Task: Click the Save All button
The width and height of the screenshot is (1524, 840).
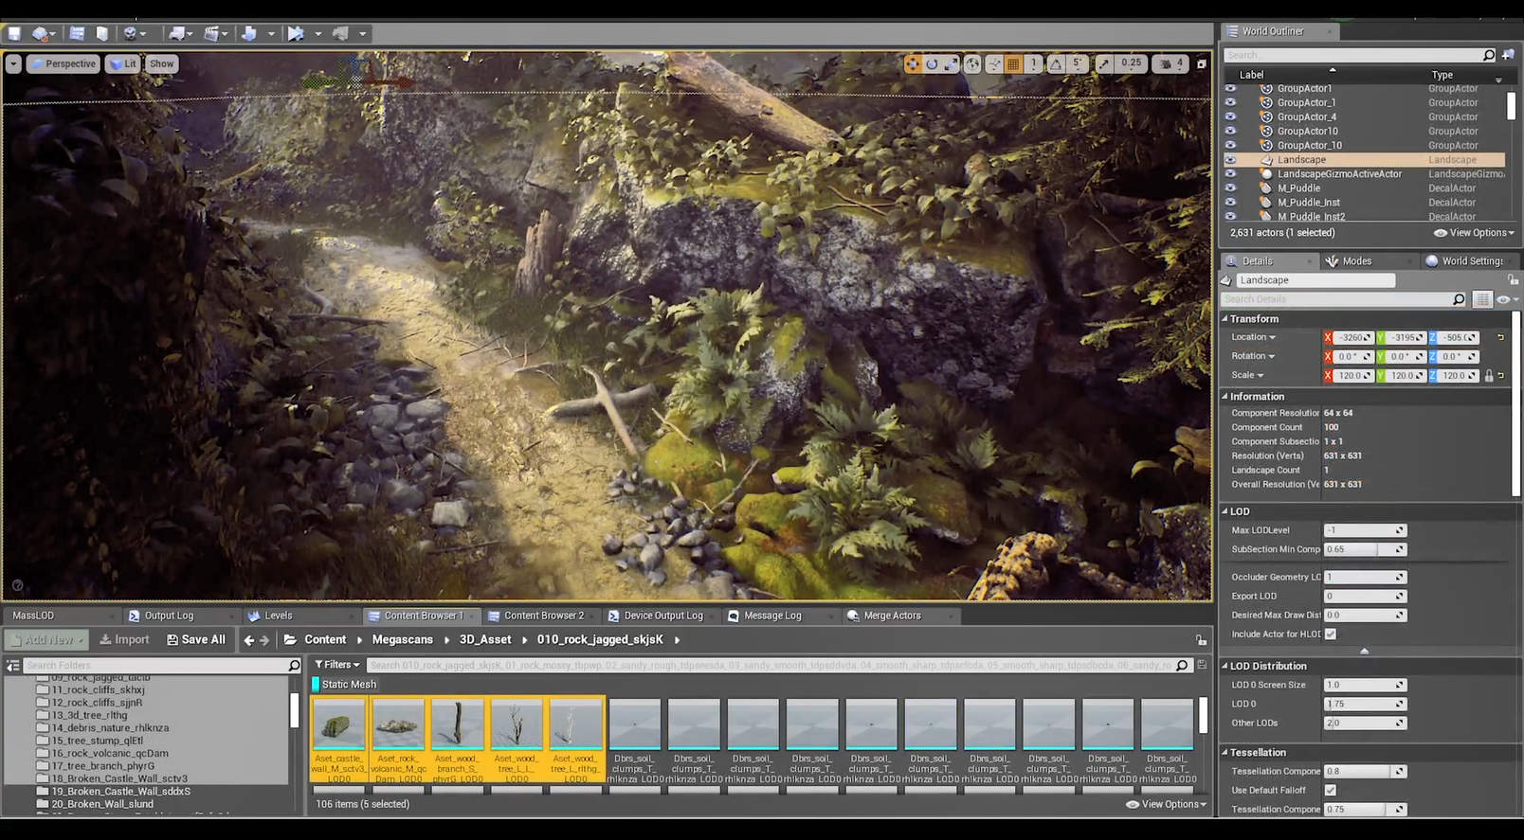Action: pos(195,640)
